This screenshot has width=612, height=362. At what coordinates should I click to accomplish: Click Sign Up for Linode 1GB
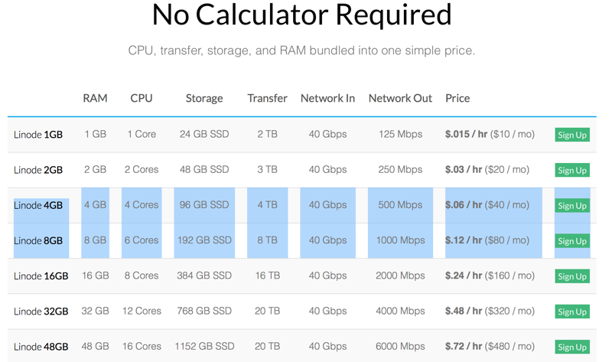[x=571, y=135]
